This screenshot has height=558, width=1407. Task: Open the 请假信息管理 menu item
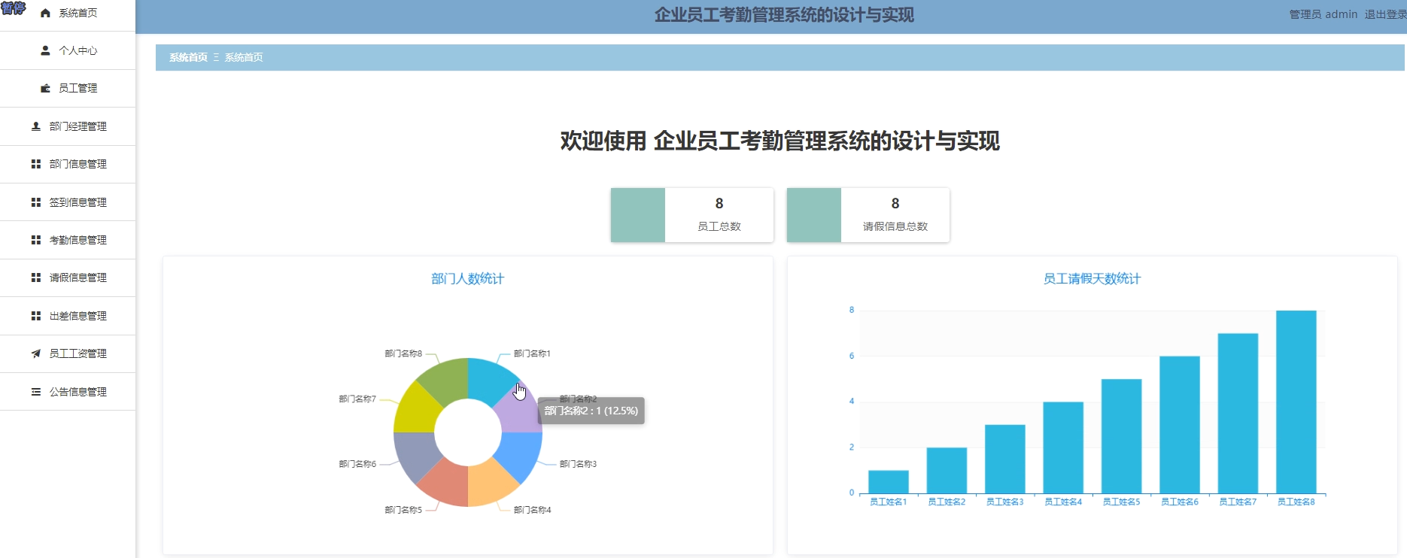tap(68, 277)
